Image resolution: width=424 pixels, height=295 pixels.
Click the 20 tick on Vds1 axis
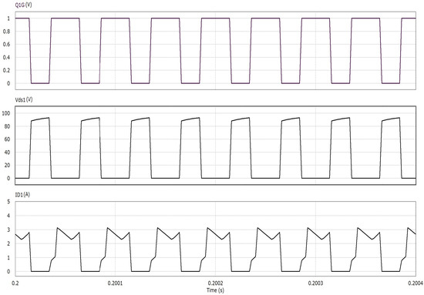[7, 165]
